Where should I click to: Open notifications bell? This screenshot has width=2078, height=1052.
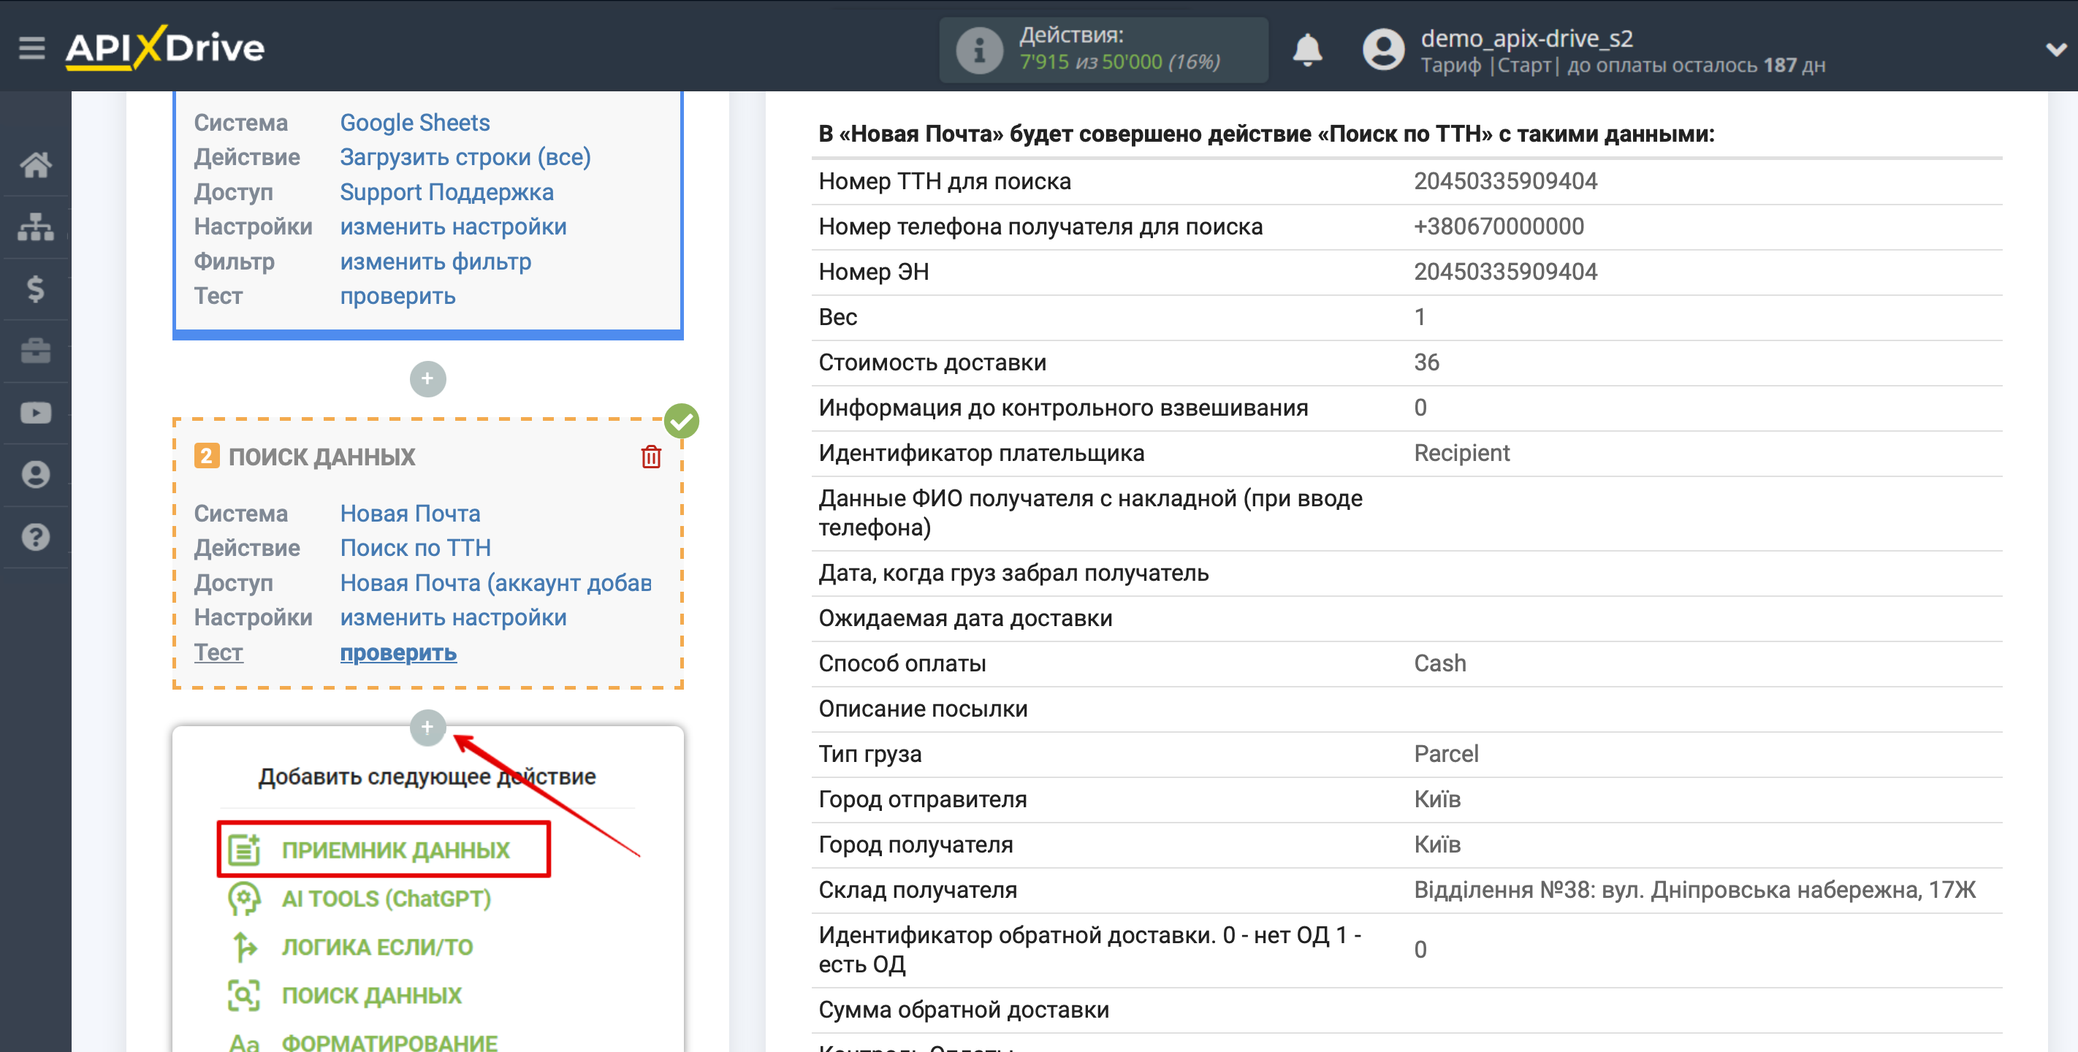pos(1307,50)
